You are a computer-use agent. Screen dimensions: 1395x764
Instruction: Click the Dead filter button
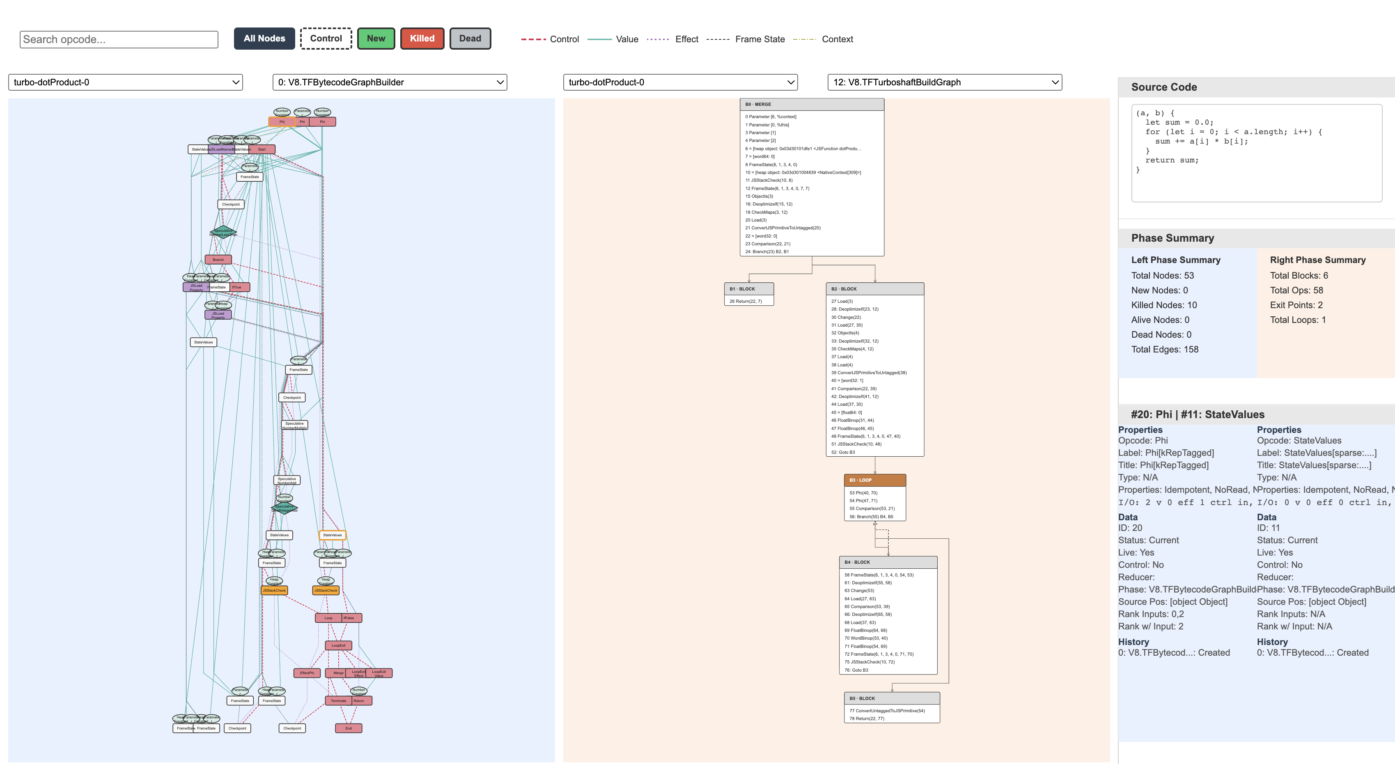tap(470, 39)
